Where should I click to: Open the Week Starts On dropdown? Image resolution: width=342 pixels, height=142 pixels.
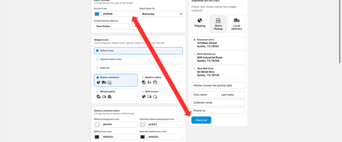[161, 14]
